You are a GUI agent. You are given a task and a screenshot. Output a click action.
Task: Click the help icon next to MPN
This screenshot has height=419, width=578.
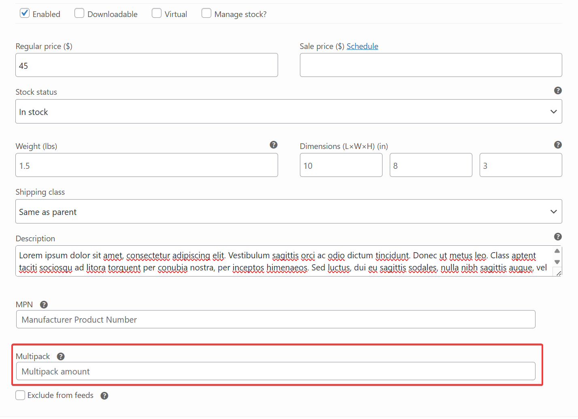click(44, 305)
